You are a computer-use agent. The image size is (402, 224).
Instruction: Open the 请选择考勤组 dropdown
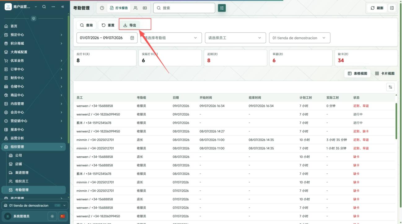pos(171,38)
